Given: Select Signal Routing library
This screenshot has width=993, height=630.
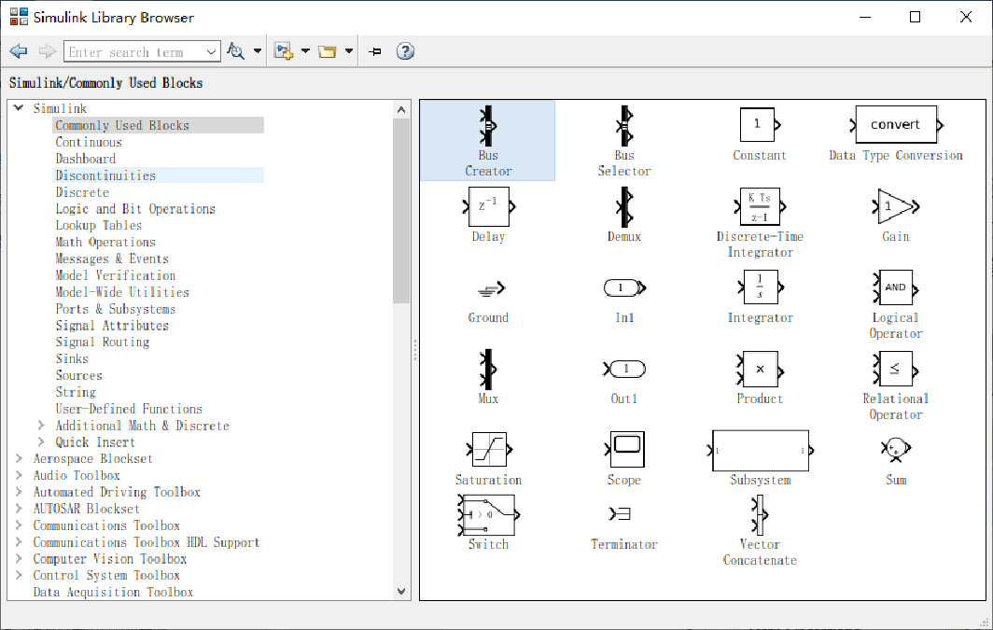Looking at the screenshot, I should click(x=102, y=342).
